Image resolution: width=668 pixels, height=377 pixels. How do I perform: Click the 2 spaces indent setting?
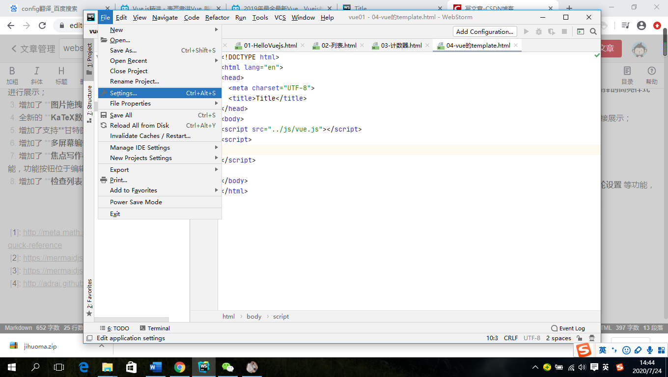point(558,338)
